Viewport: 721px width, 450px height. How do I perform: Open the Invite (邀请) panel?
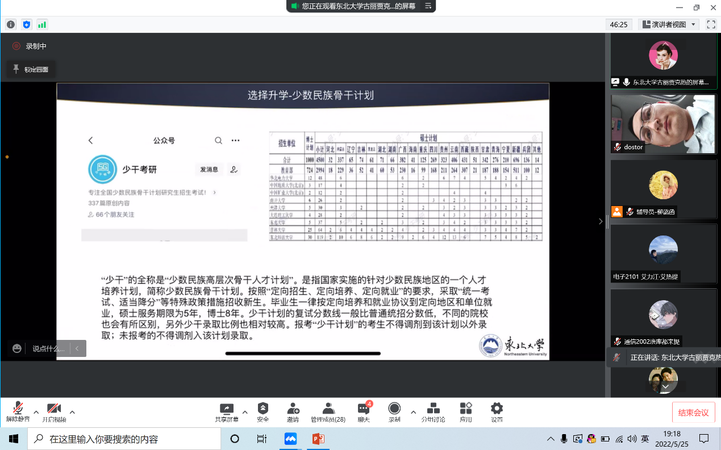(293, 412)
